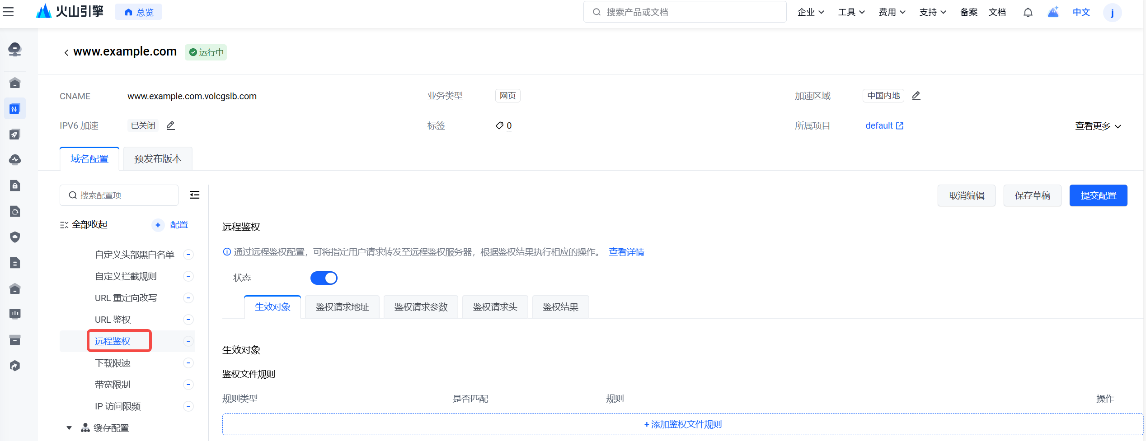This screenshot has width=1146, height=441.
Task: Remove the URL 鉴权 config with its minus button
Action: point(188,320)
